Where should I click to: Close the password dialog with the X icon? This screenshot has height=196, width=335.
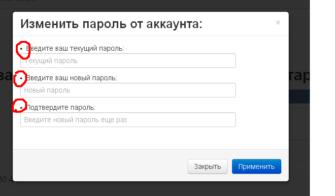point(278,23)
